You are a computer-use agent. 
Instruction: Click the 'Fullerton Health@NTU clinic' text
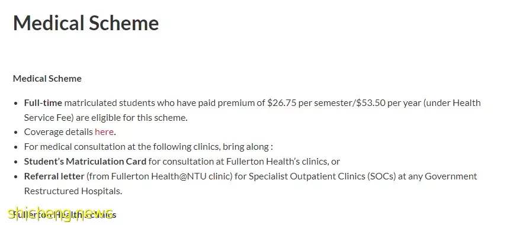point(171,176)
